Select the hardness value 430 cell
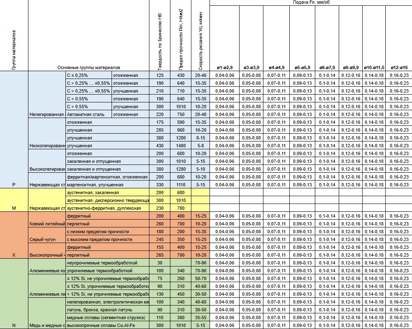Image resolution: width=412 pixels, height=329 pixels. click(160, 146)
